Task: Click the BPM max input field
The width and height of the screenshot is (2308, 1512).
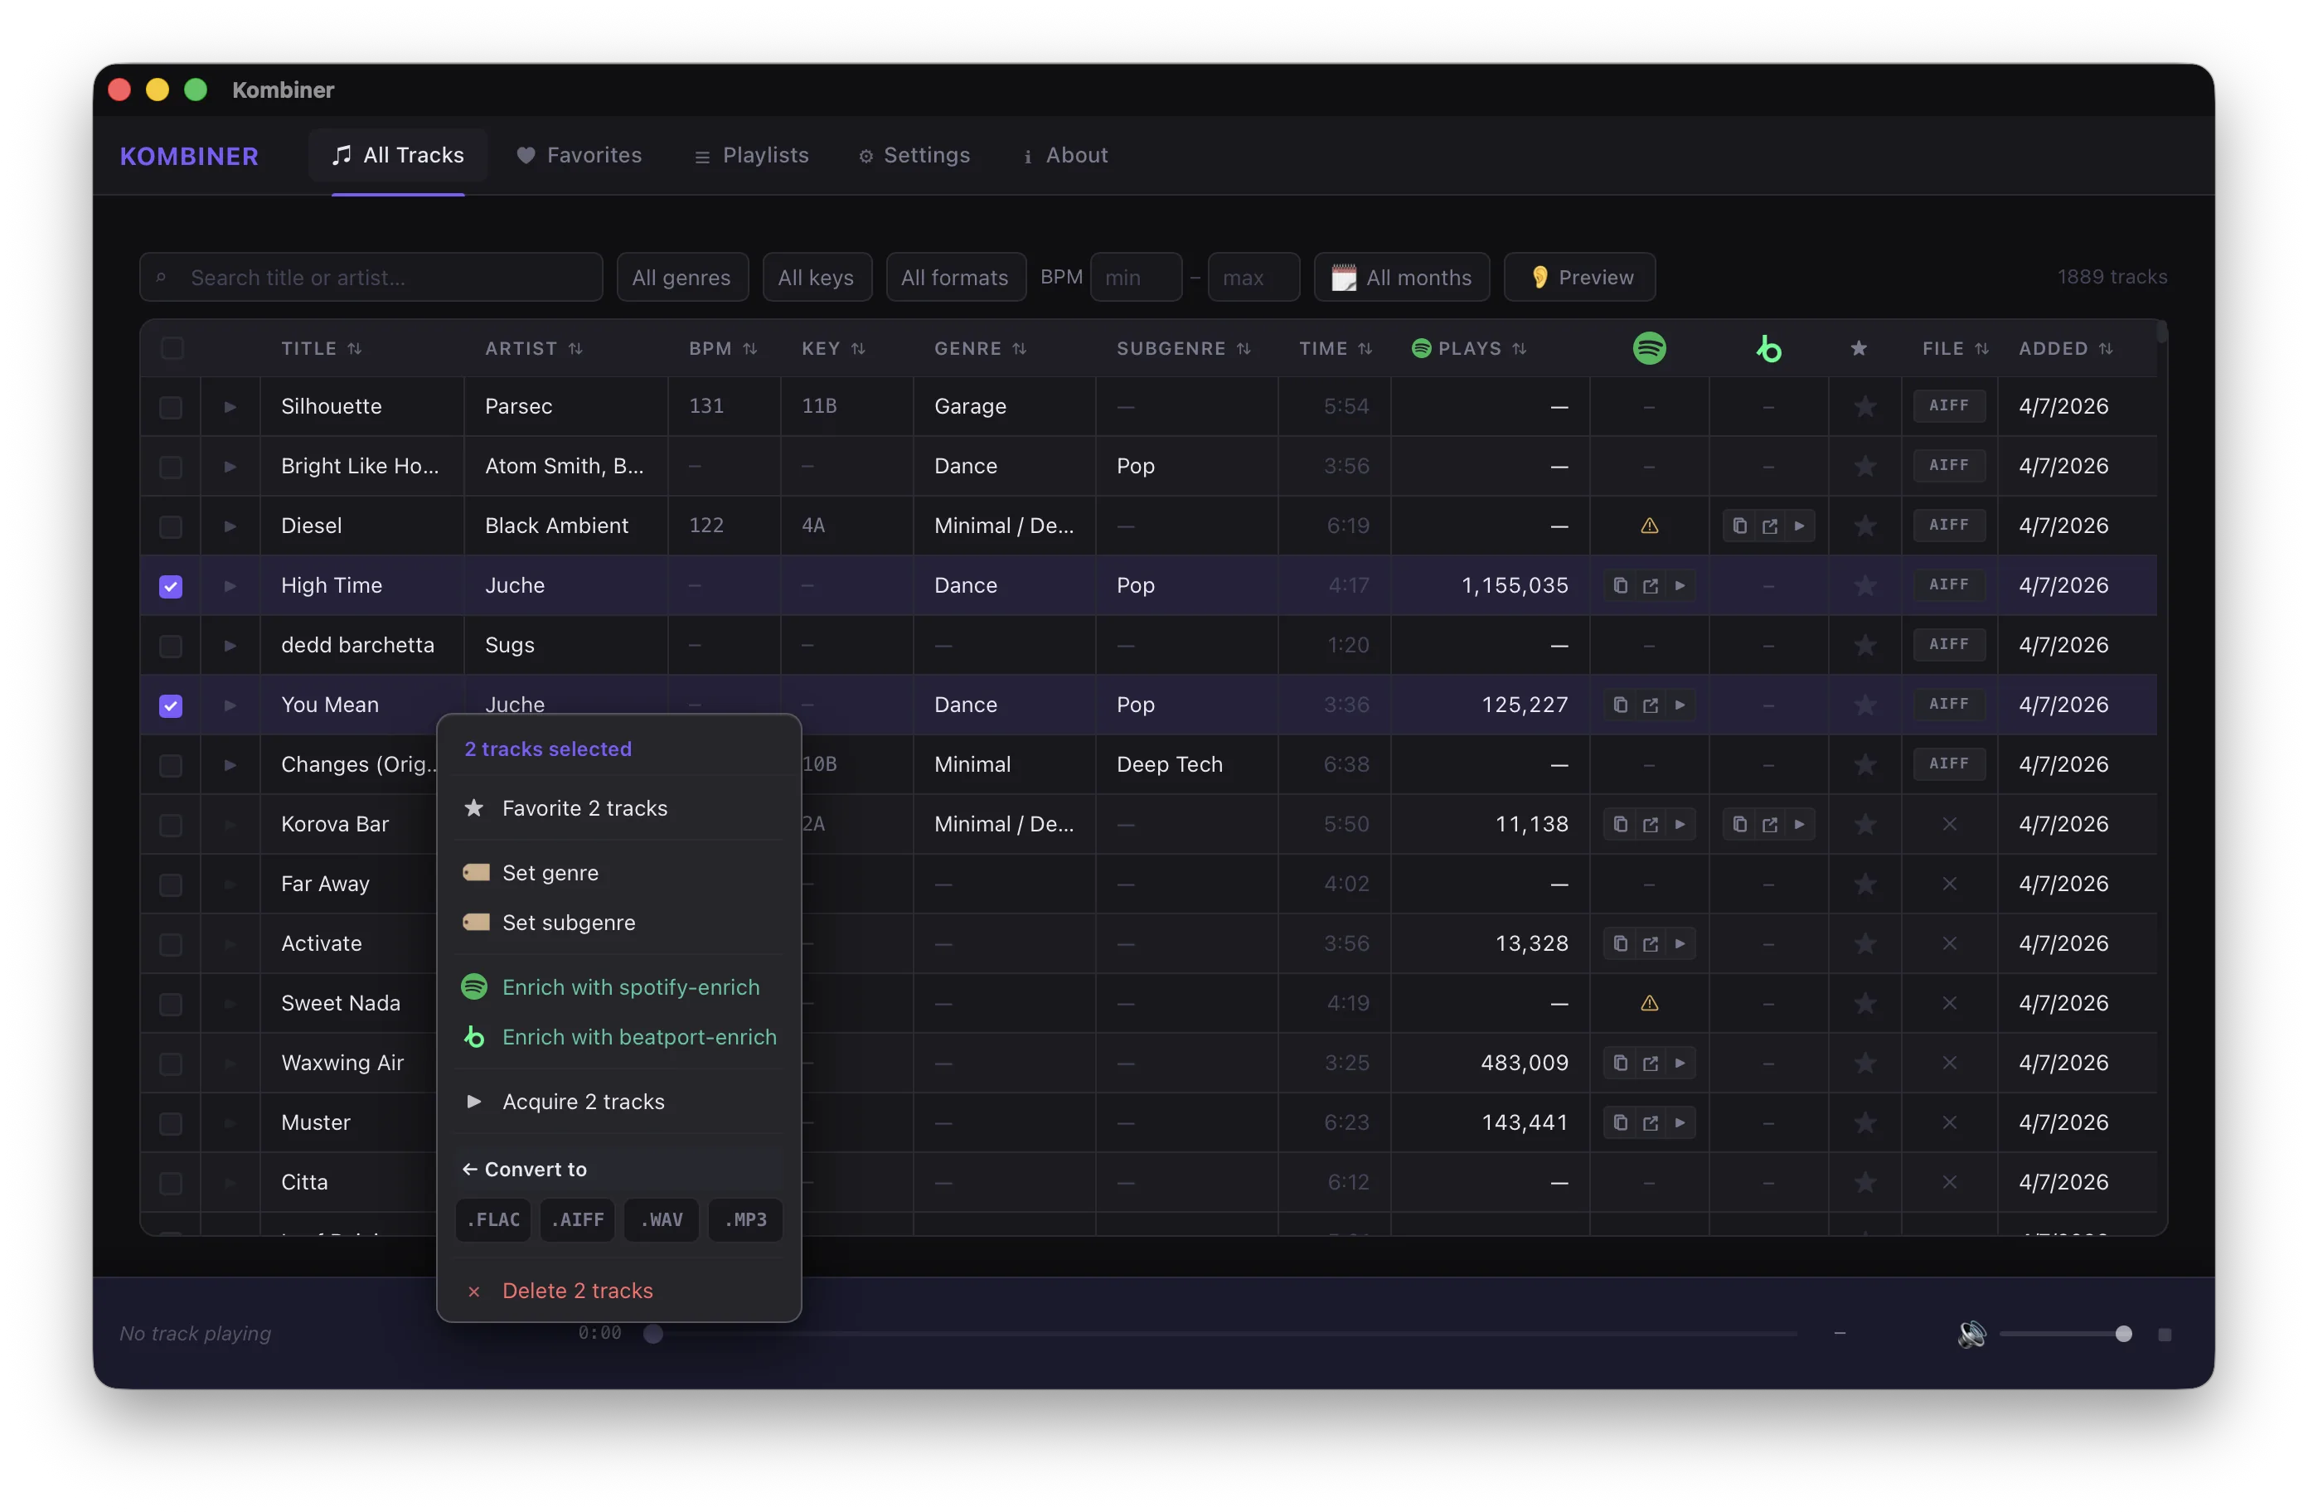Action: pyautogui.click(x=1253, y=278)
